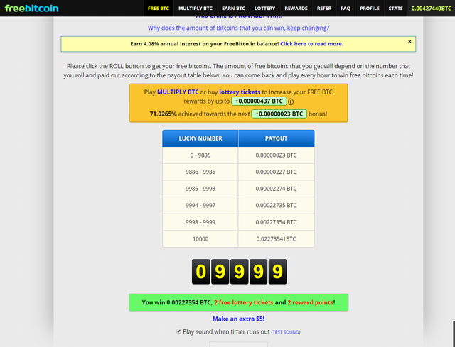Viewport: 455px width, 347px height.
Task: Toggle Play sound when timer runs out checkbox
Action: 178,331
